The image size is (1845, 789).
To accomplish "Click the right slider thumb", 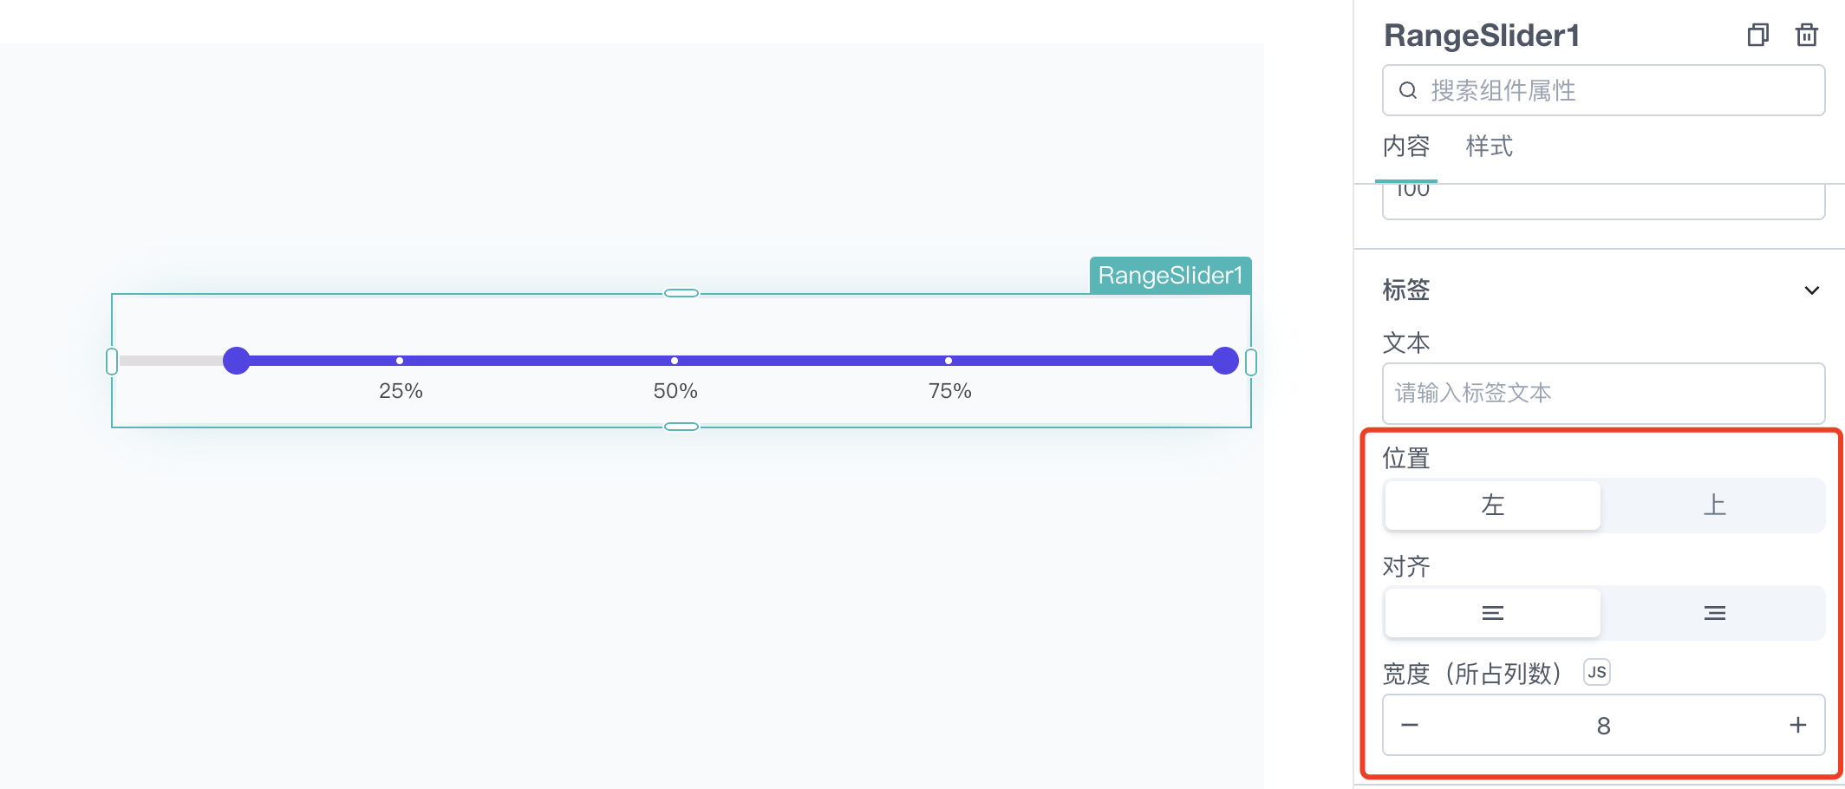I will click(x=1225, y=361).
